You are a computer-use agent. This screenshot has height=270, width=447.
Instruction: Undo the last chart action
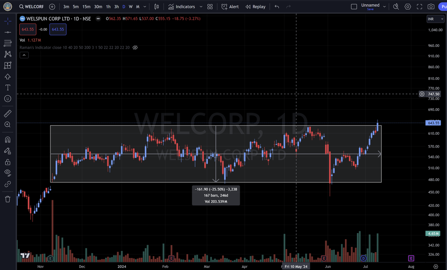pos(276,7)
